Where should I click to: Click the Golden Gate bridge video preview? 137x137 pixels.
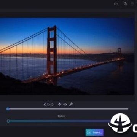click(67, 56)
